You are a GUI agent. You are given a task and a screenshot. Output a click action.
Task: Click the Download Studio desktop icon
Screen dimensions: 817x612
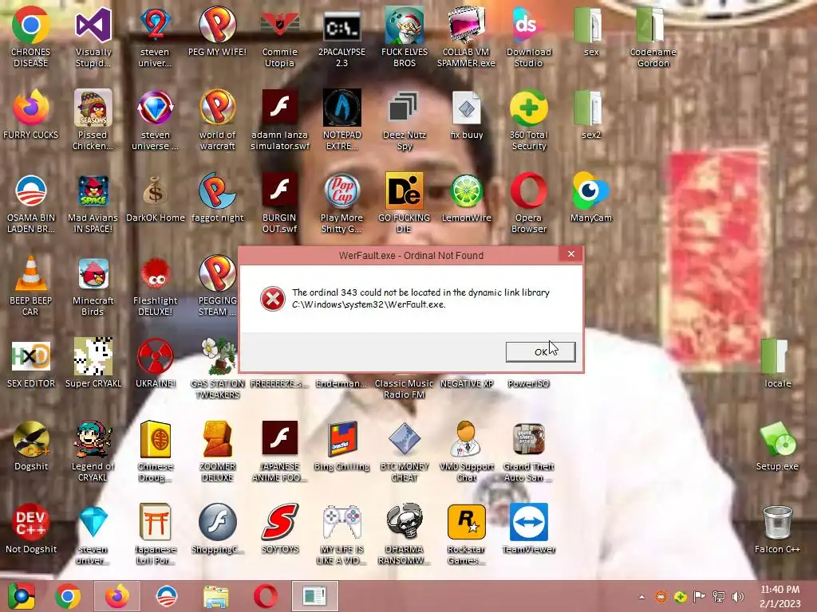tap(529, 37)
